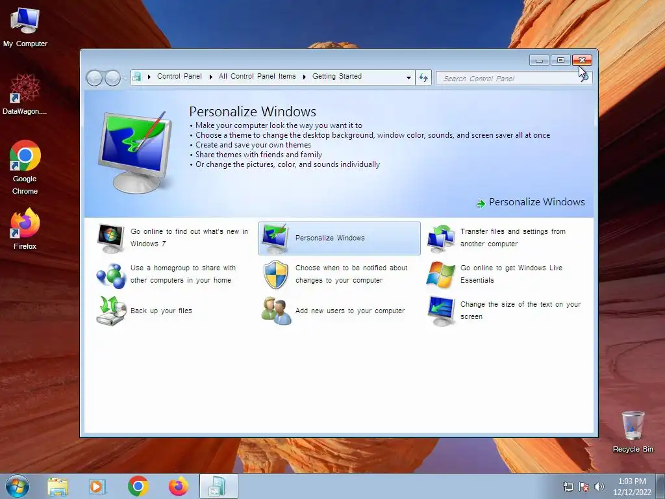Click the green arrow Personalize Windows link
This screenshot has height=499, width=665.
click(531, 203)
